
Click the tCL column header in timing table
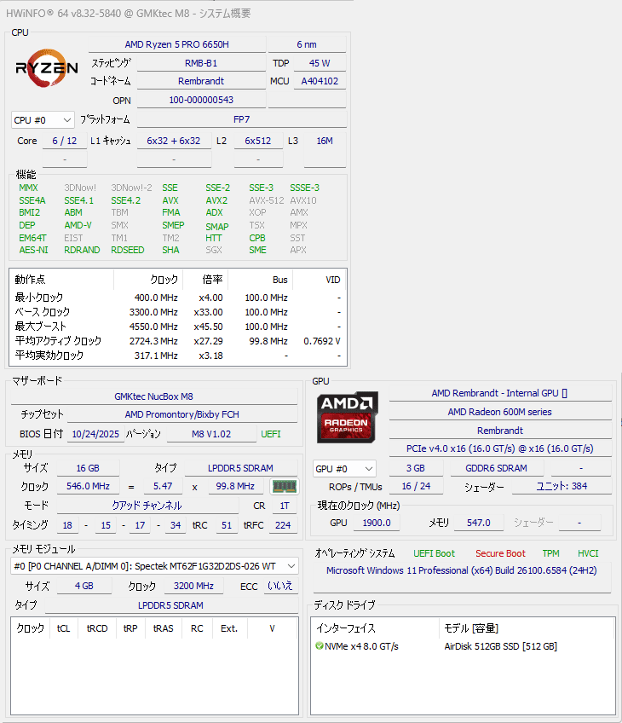click(63, 628)
